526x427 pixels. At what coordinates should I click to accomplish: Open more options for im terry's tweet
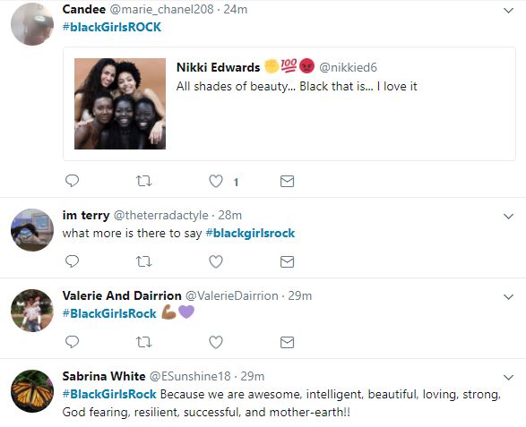(509, 217)
